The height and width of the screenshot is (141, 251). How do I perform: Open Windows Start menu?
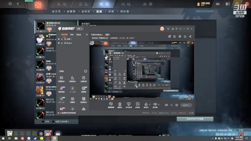click(x=3, y=138)
